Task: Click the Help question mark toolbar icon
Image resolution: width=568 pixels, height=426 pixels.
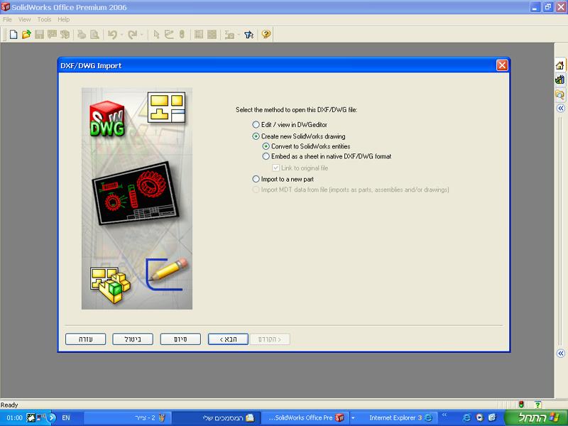Action: pos(266,34)
